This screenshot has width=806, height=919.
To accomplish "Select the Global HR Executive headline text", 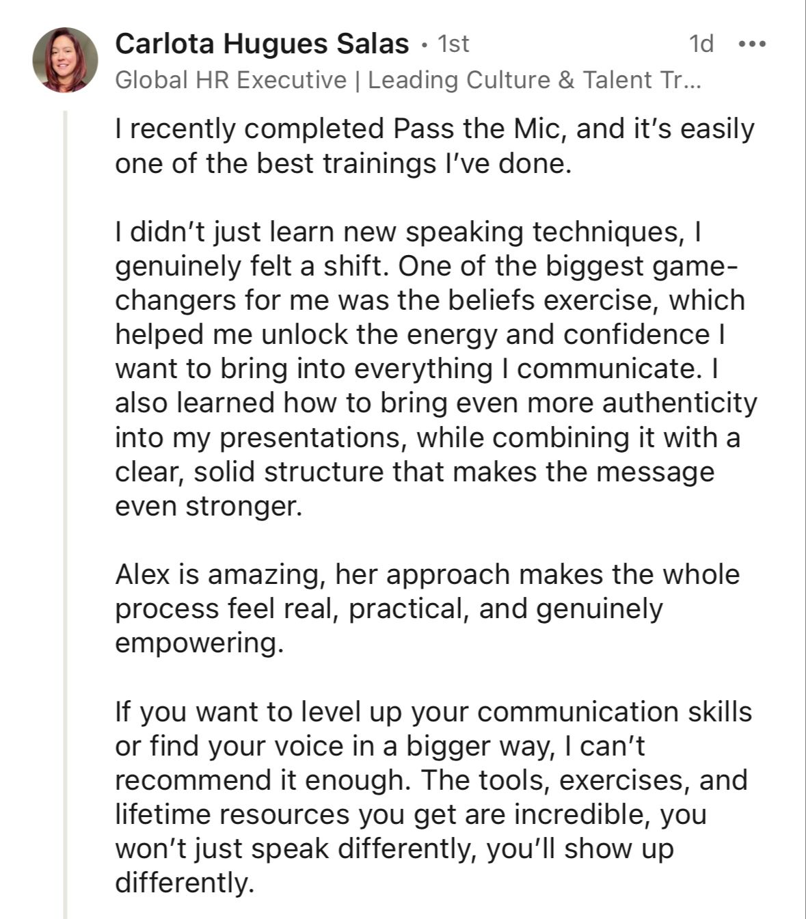I will click(x=408, y=80).
